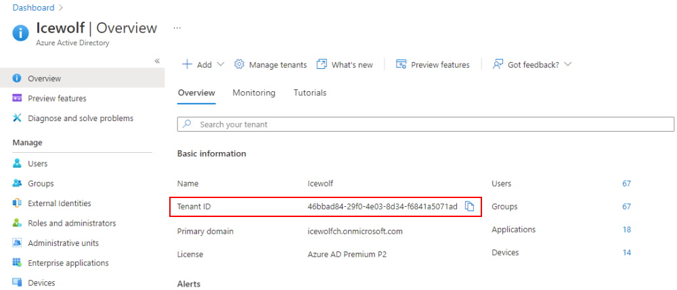Click the Users sidebar icon
Viewport: 677px width, 290px height.
17,164
